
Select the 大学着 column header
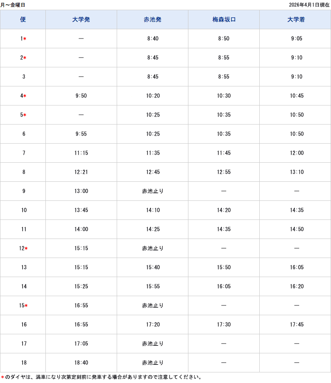pyautogui.click(x=296, y=19)
